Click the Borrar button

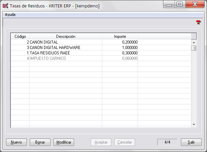tap(40, 142)
